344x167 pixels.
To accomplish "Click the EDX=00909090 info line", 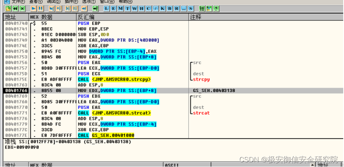I will [22, 147].
